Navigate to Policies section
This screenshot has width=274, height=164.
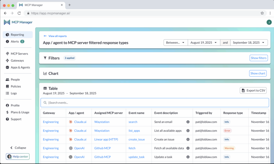pos(16,86)
